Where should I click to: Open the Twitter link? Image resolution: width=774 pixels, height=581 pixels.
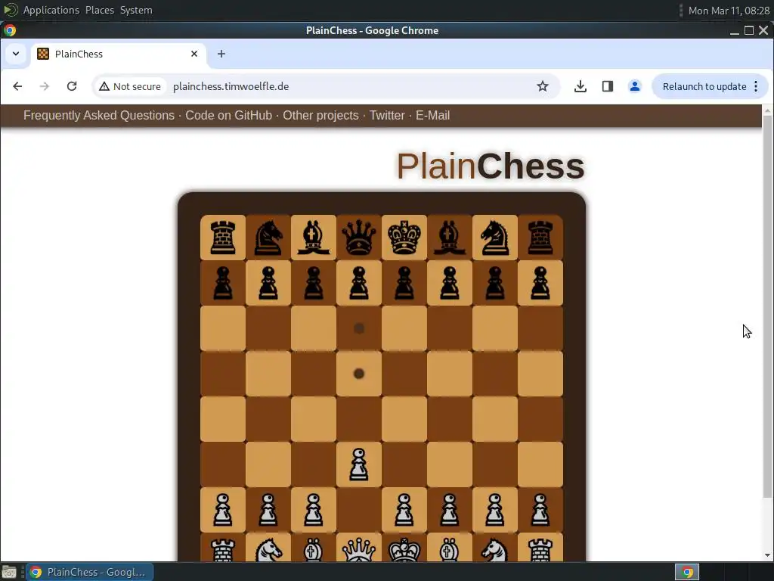pos(387,115)
